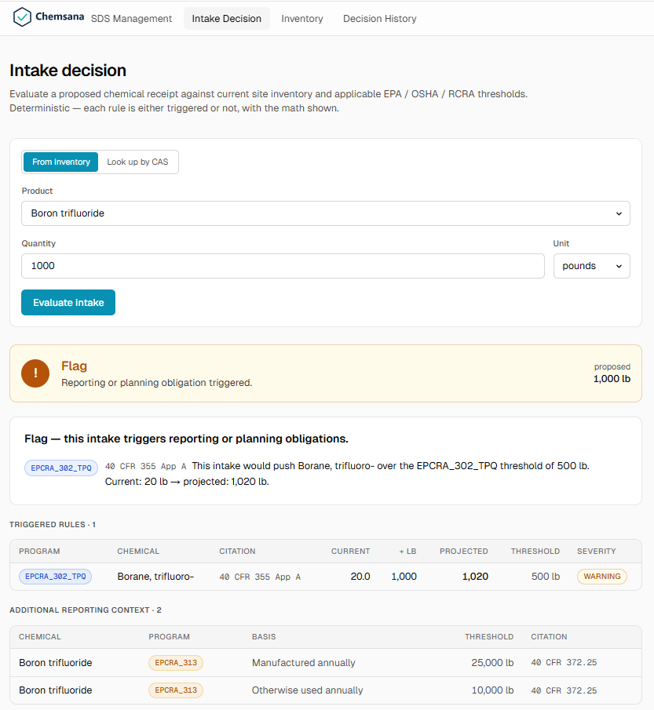Click the CITATION header in Triggered Rules table

point(237,551)
